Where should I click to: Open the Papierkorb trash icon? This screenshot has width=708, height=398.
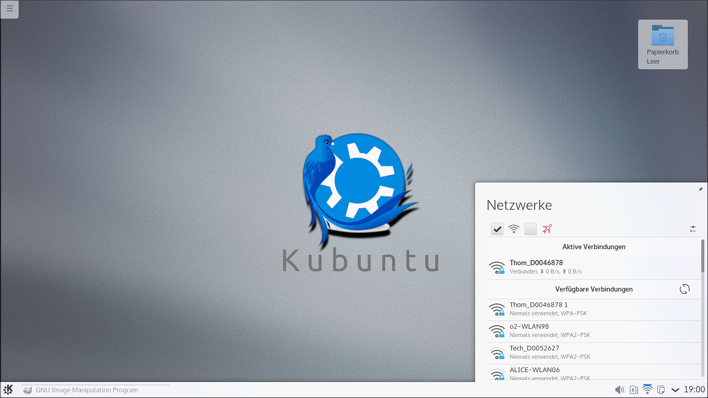pyautogui.click(x=663, y=44)
